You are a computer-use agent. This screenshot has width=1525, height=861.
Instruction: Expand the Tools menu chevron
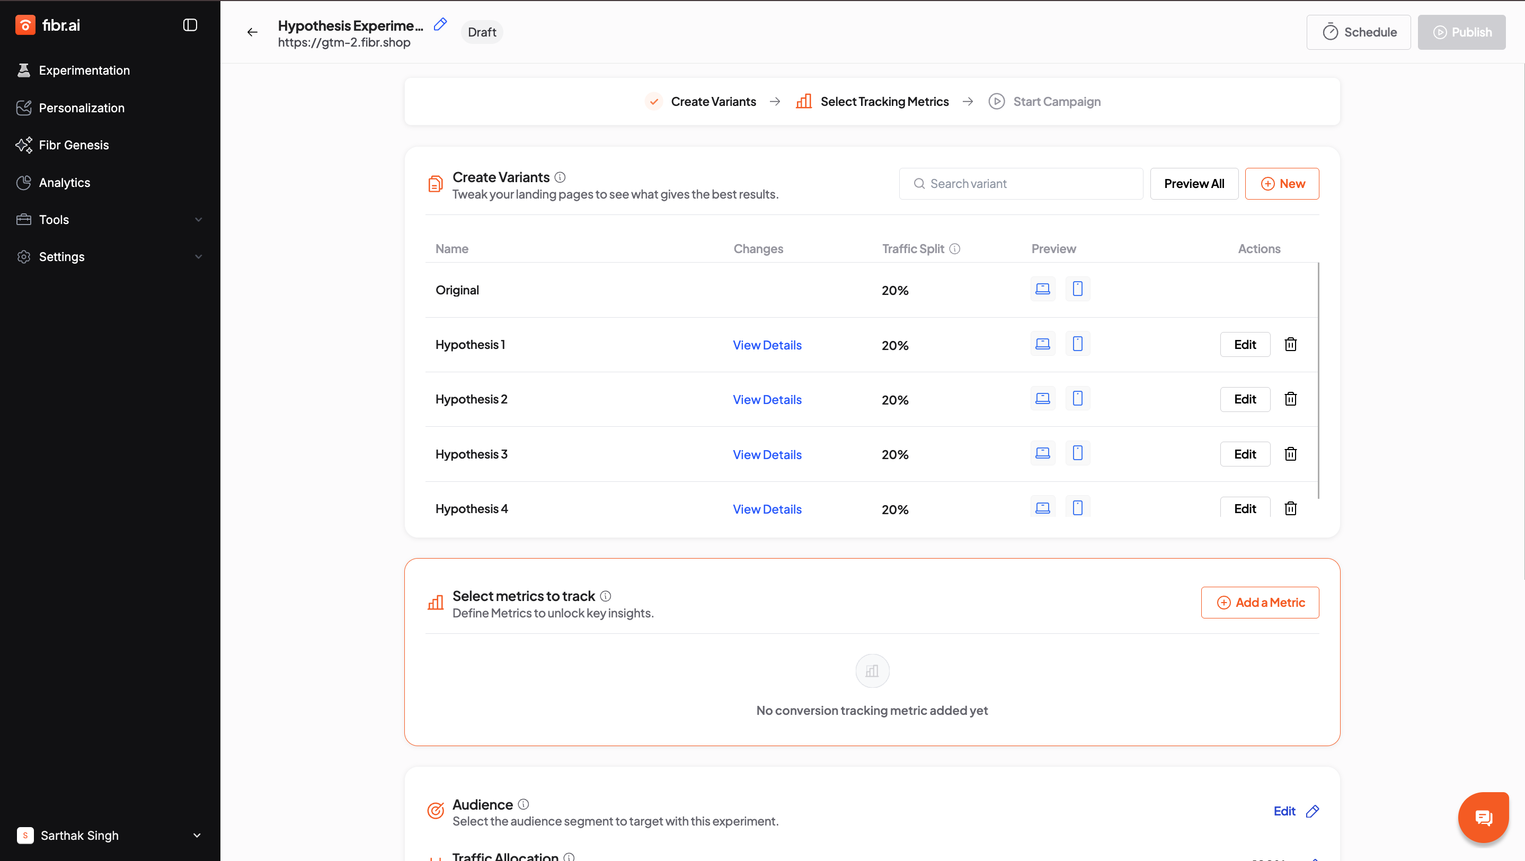[x=198, y=220]
